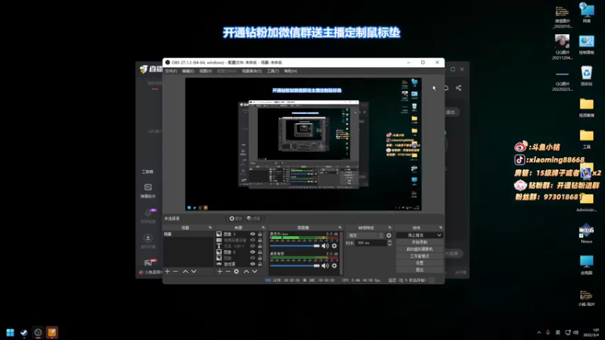Enable 工作室模式 studio mode

(x=420, y=256)
